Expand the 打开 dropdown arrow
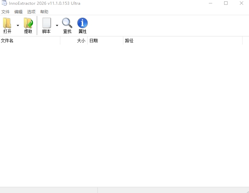Image resolution: width=249 pixels, height=193 pixels. (18, 26)
